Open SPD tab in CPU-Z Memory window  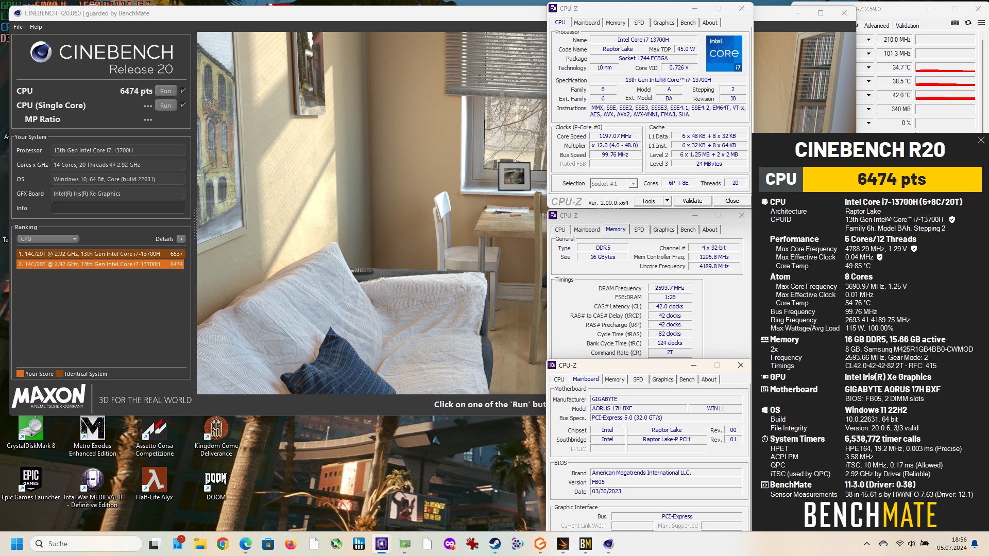[639, 230]
